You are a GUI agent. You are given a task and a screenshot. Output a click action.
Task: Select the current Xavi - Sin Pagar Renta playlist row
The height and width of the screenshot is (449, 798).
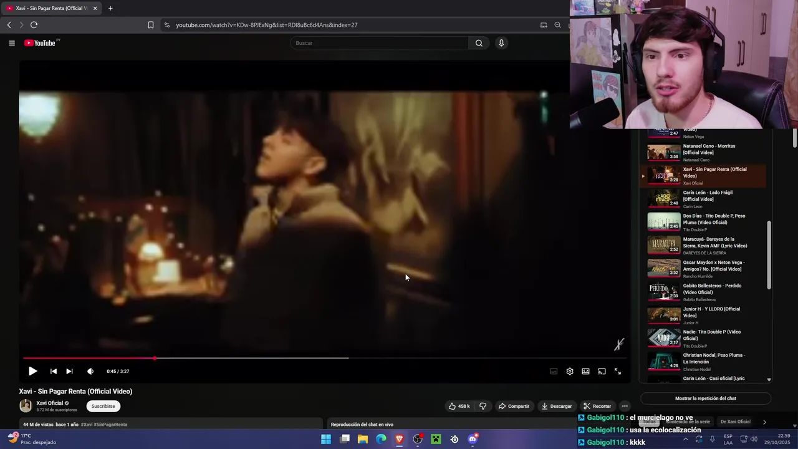703,176
